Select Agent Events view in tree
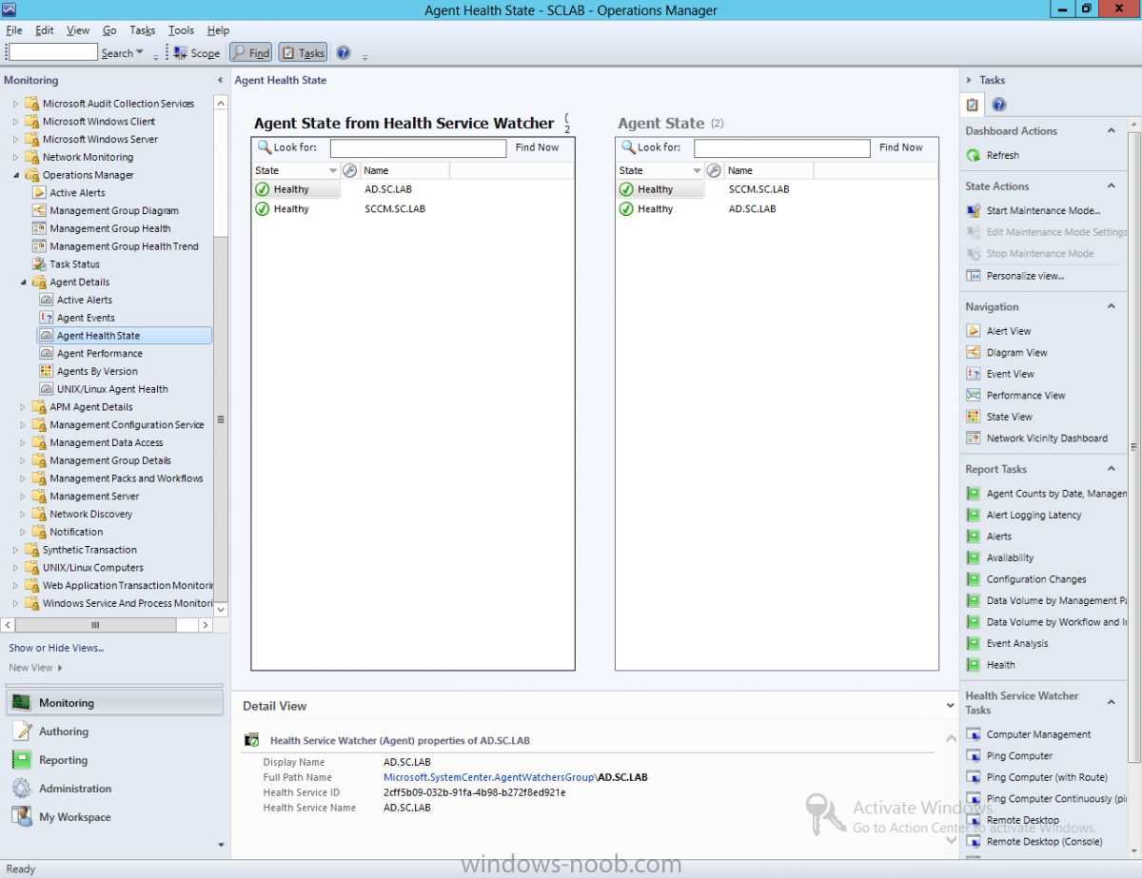The width and height of the screenshot is (1142, 878). tap(86, 318)
